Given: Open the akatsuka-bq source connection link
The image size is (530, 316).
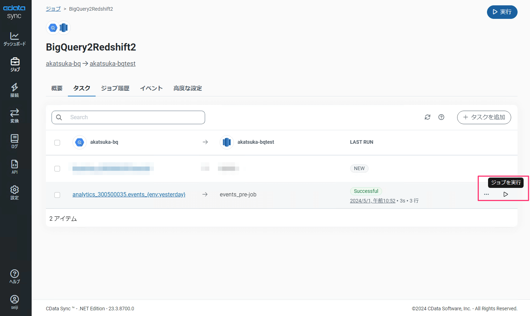Looking at the screenshot, I should (63, 64).
